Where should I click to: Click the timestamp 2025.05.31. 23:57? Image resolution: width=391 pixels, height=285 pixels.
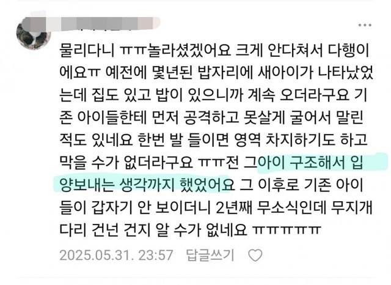[117, 255]
